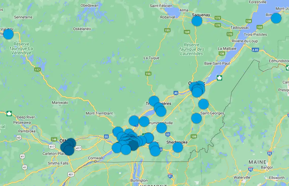Click the Highway 401 shield
Screen dimensions: 289x186
point(71,174)
